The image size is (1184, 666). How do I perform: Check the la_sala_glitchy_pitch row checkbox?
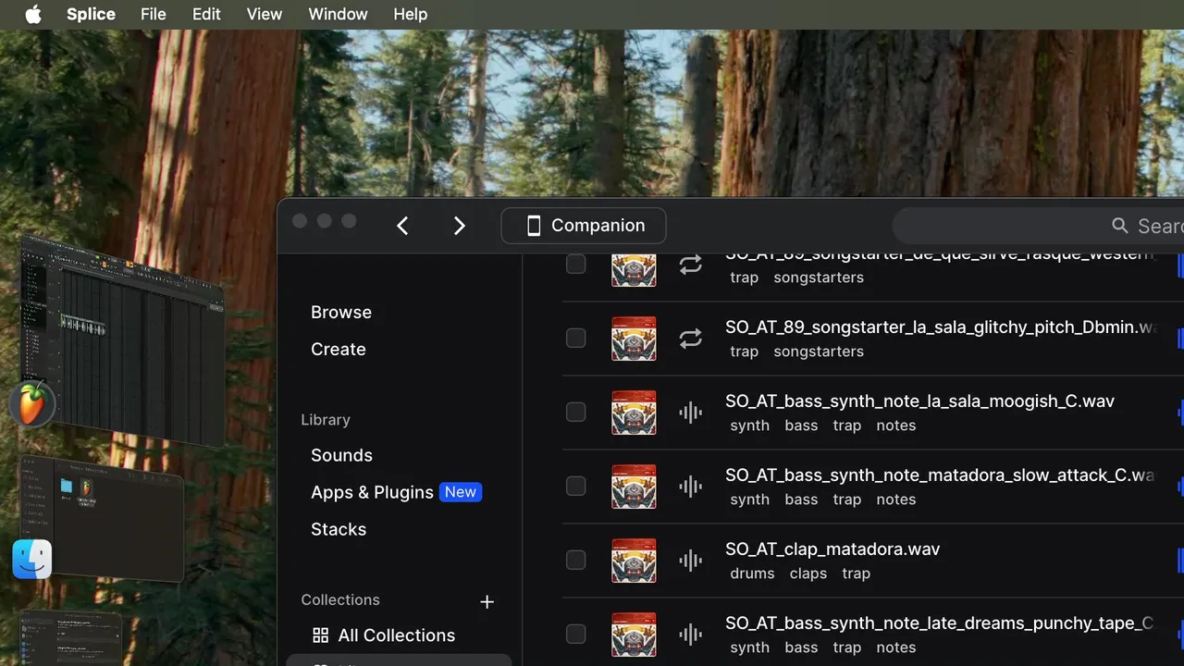click(x=575, y=338)
